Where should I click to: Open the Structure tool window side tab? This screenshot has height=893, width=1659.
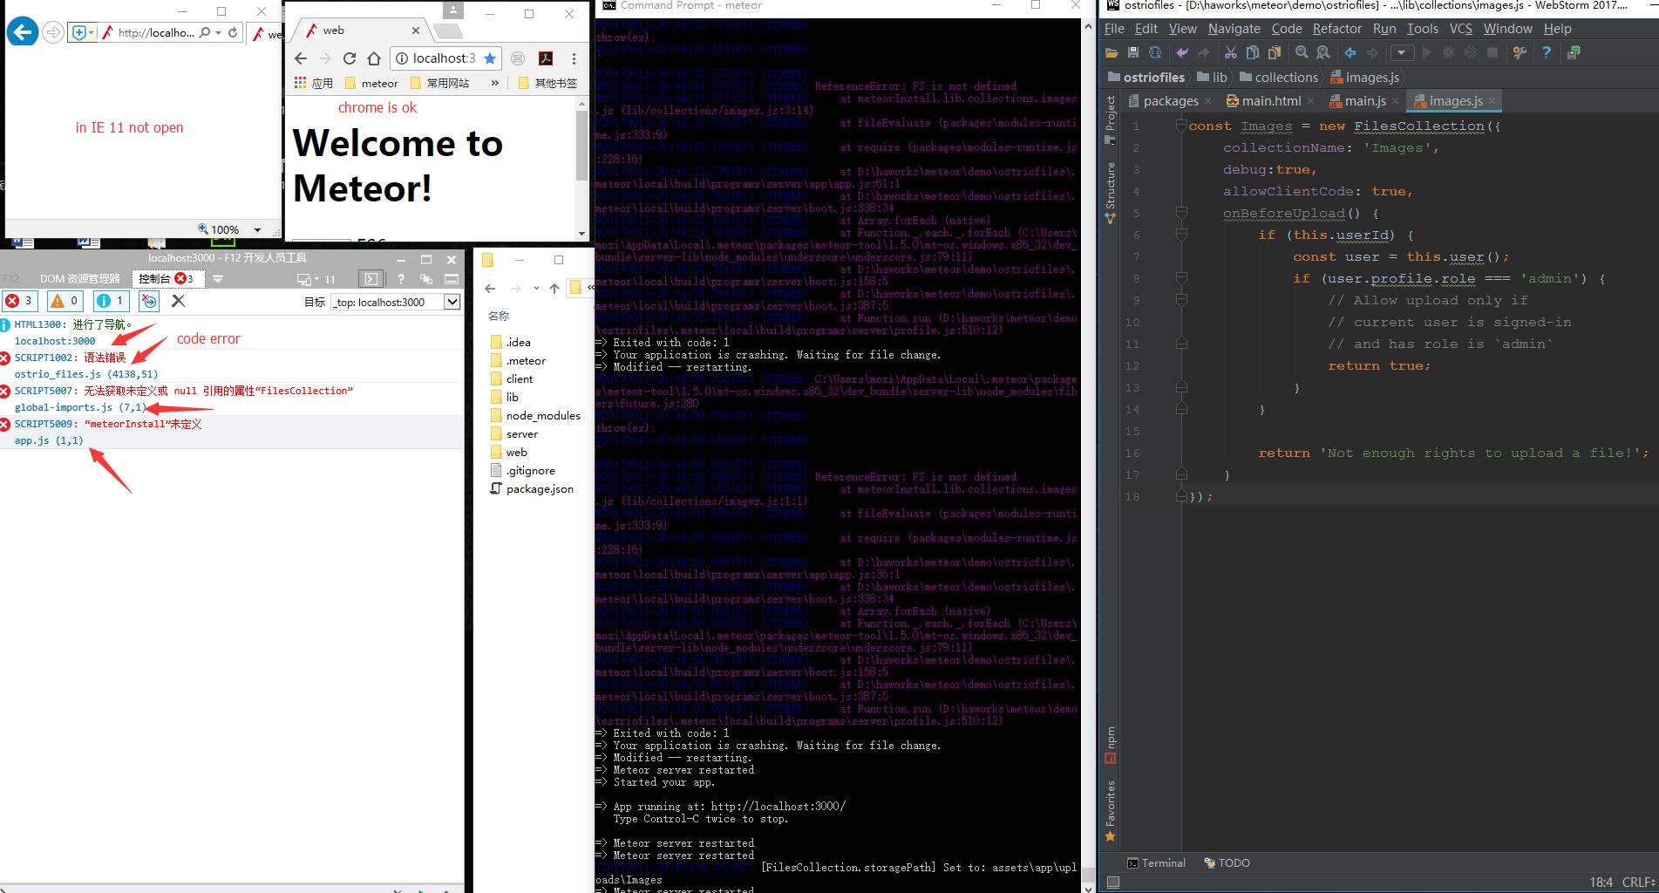point(1111,193)
